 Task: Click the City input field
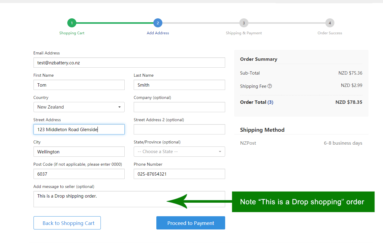(79, 152)
